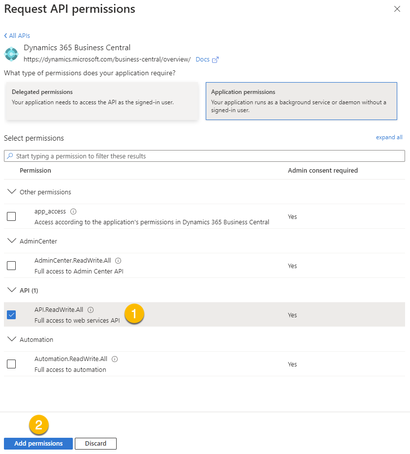Close the Request API permissions panel

tap(397, 9)
